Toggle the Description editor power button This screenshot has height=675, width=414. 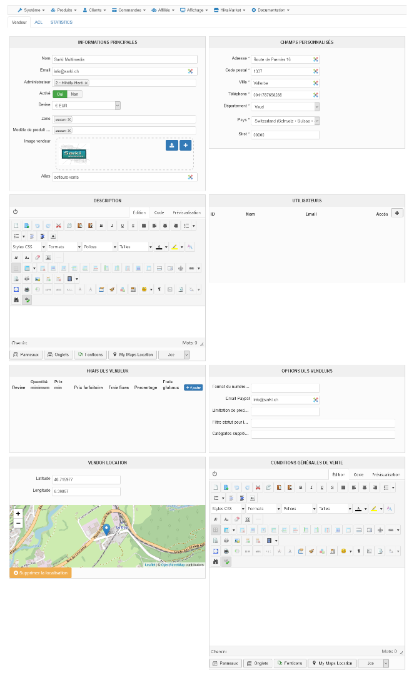point(15,211)
